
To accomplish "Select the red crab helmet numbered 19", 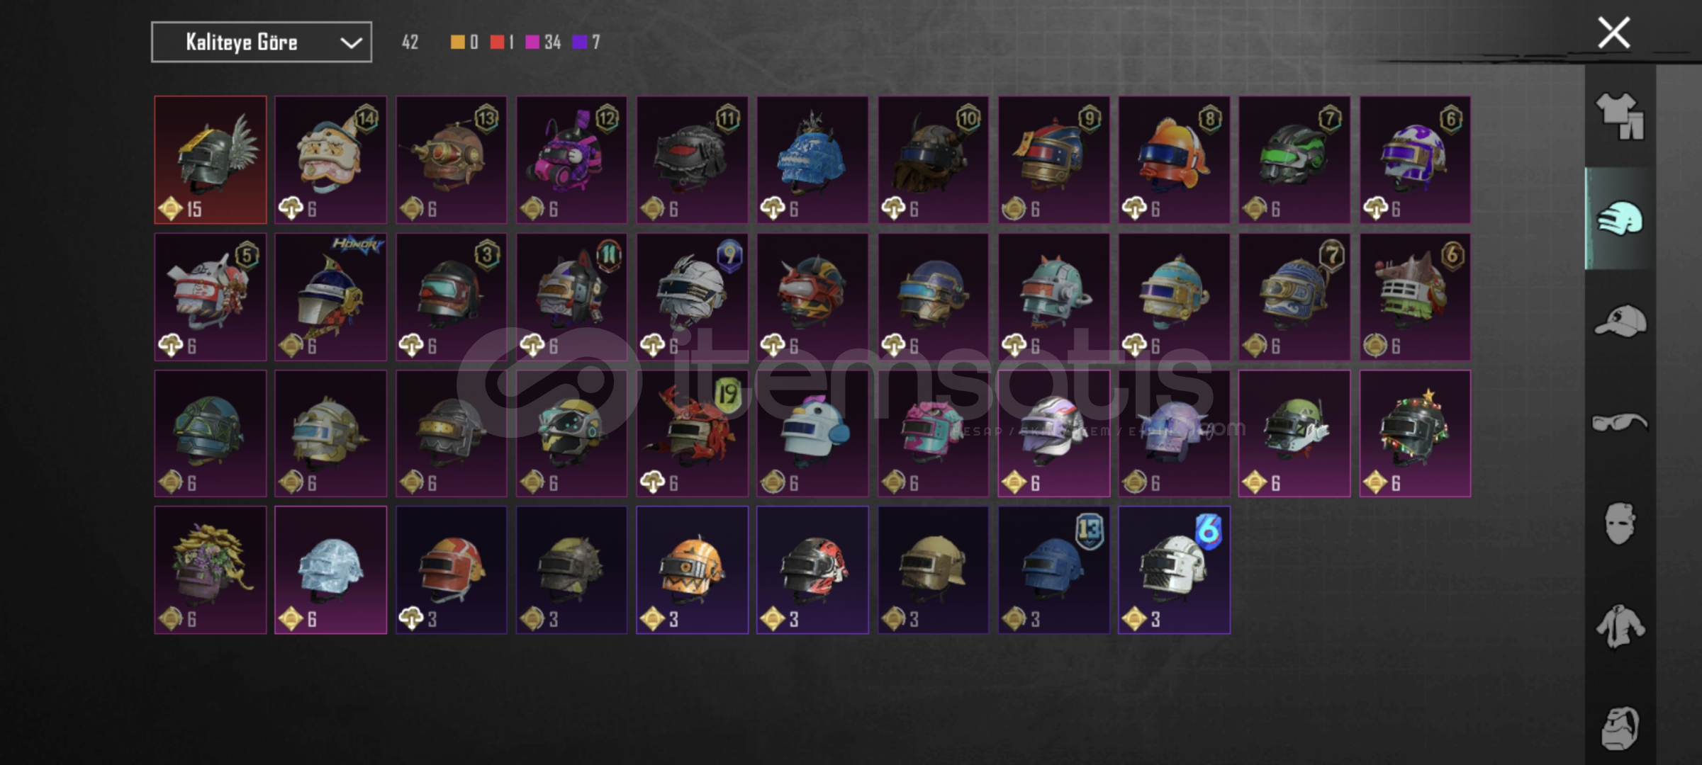I will tap(692, 433).
